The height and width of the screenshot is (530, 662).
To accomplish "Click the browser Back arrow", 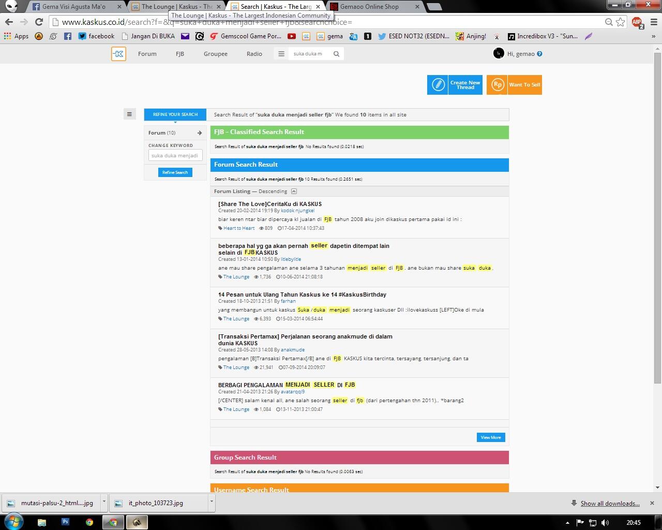I will point(9,22).
